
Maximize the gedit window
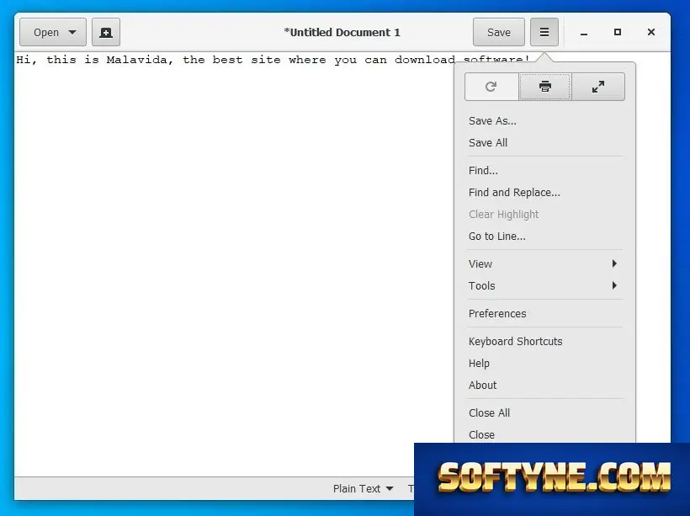click(x=618, y=32)
